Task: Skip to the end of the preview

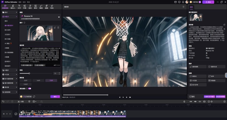Action: 130,97
